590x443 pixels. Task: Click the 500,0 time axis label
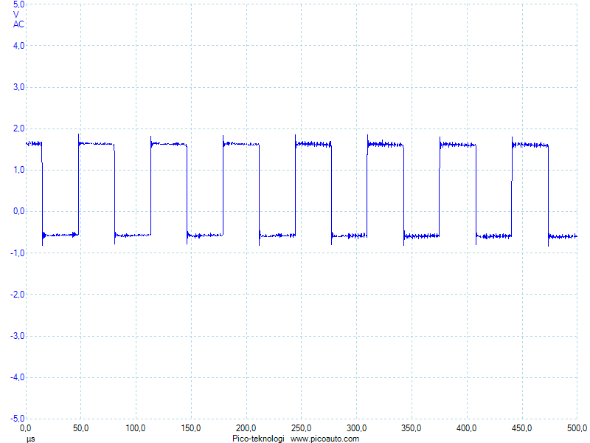(577, 428)
